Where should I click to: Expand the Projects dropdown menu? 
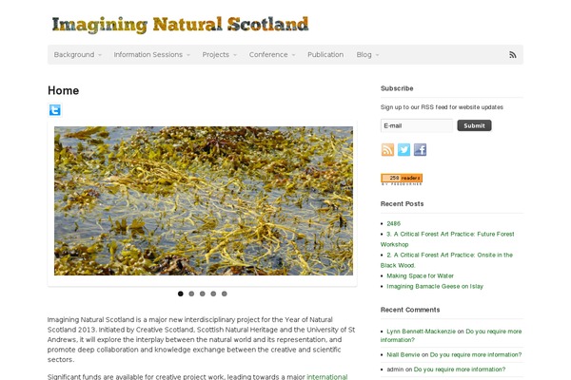[x=220, y=54]
